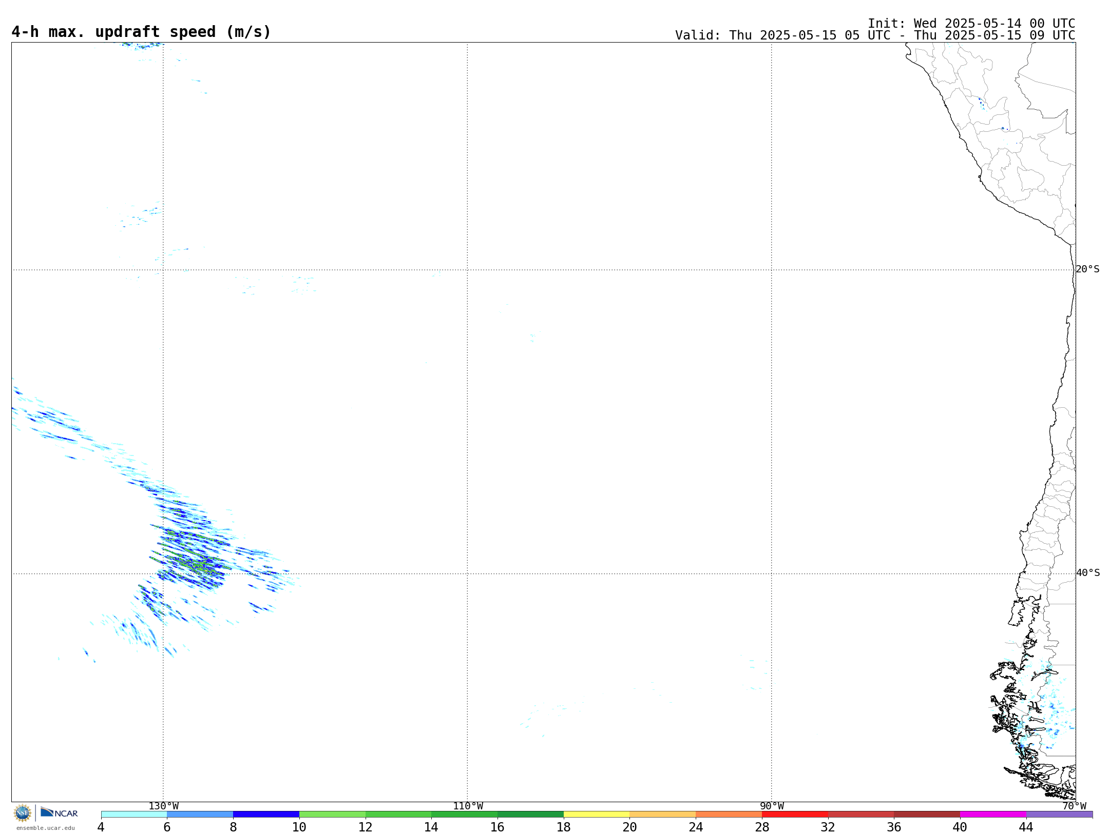The width and height of the screenshot is (1109, 834).
Task: Click the colorbar tick label 4
Action: click(x=101, y=827)
